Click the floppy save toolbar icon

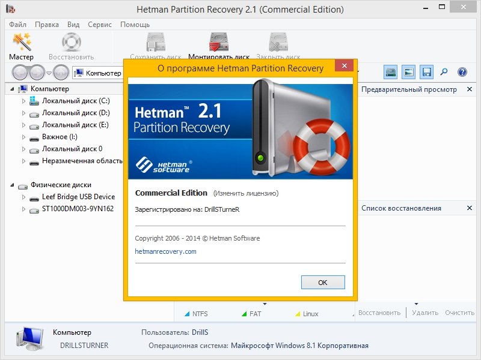[x=426, y=72]
